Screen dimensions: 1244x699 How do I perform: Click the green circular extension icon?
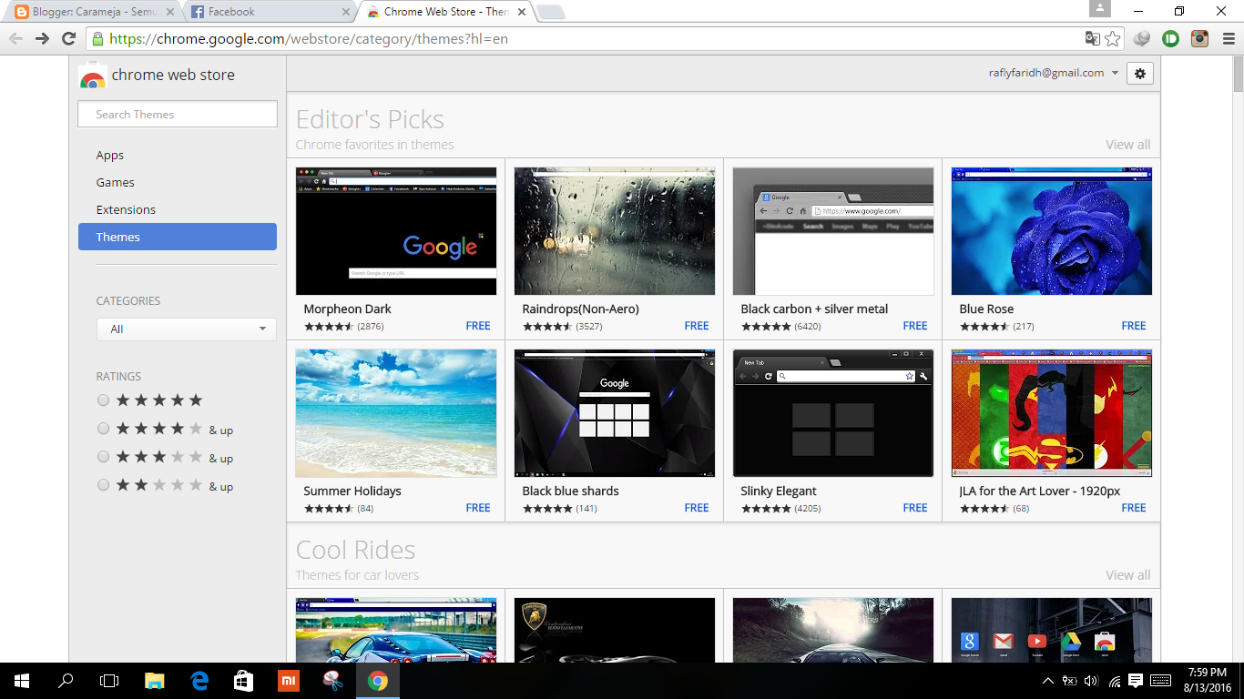[x=1171, y=38]
